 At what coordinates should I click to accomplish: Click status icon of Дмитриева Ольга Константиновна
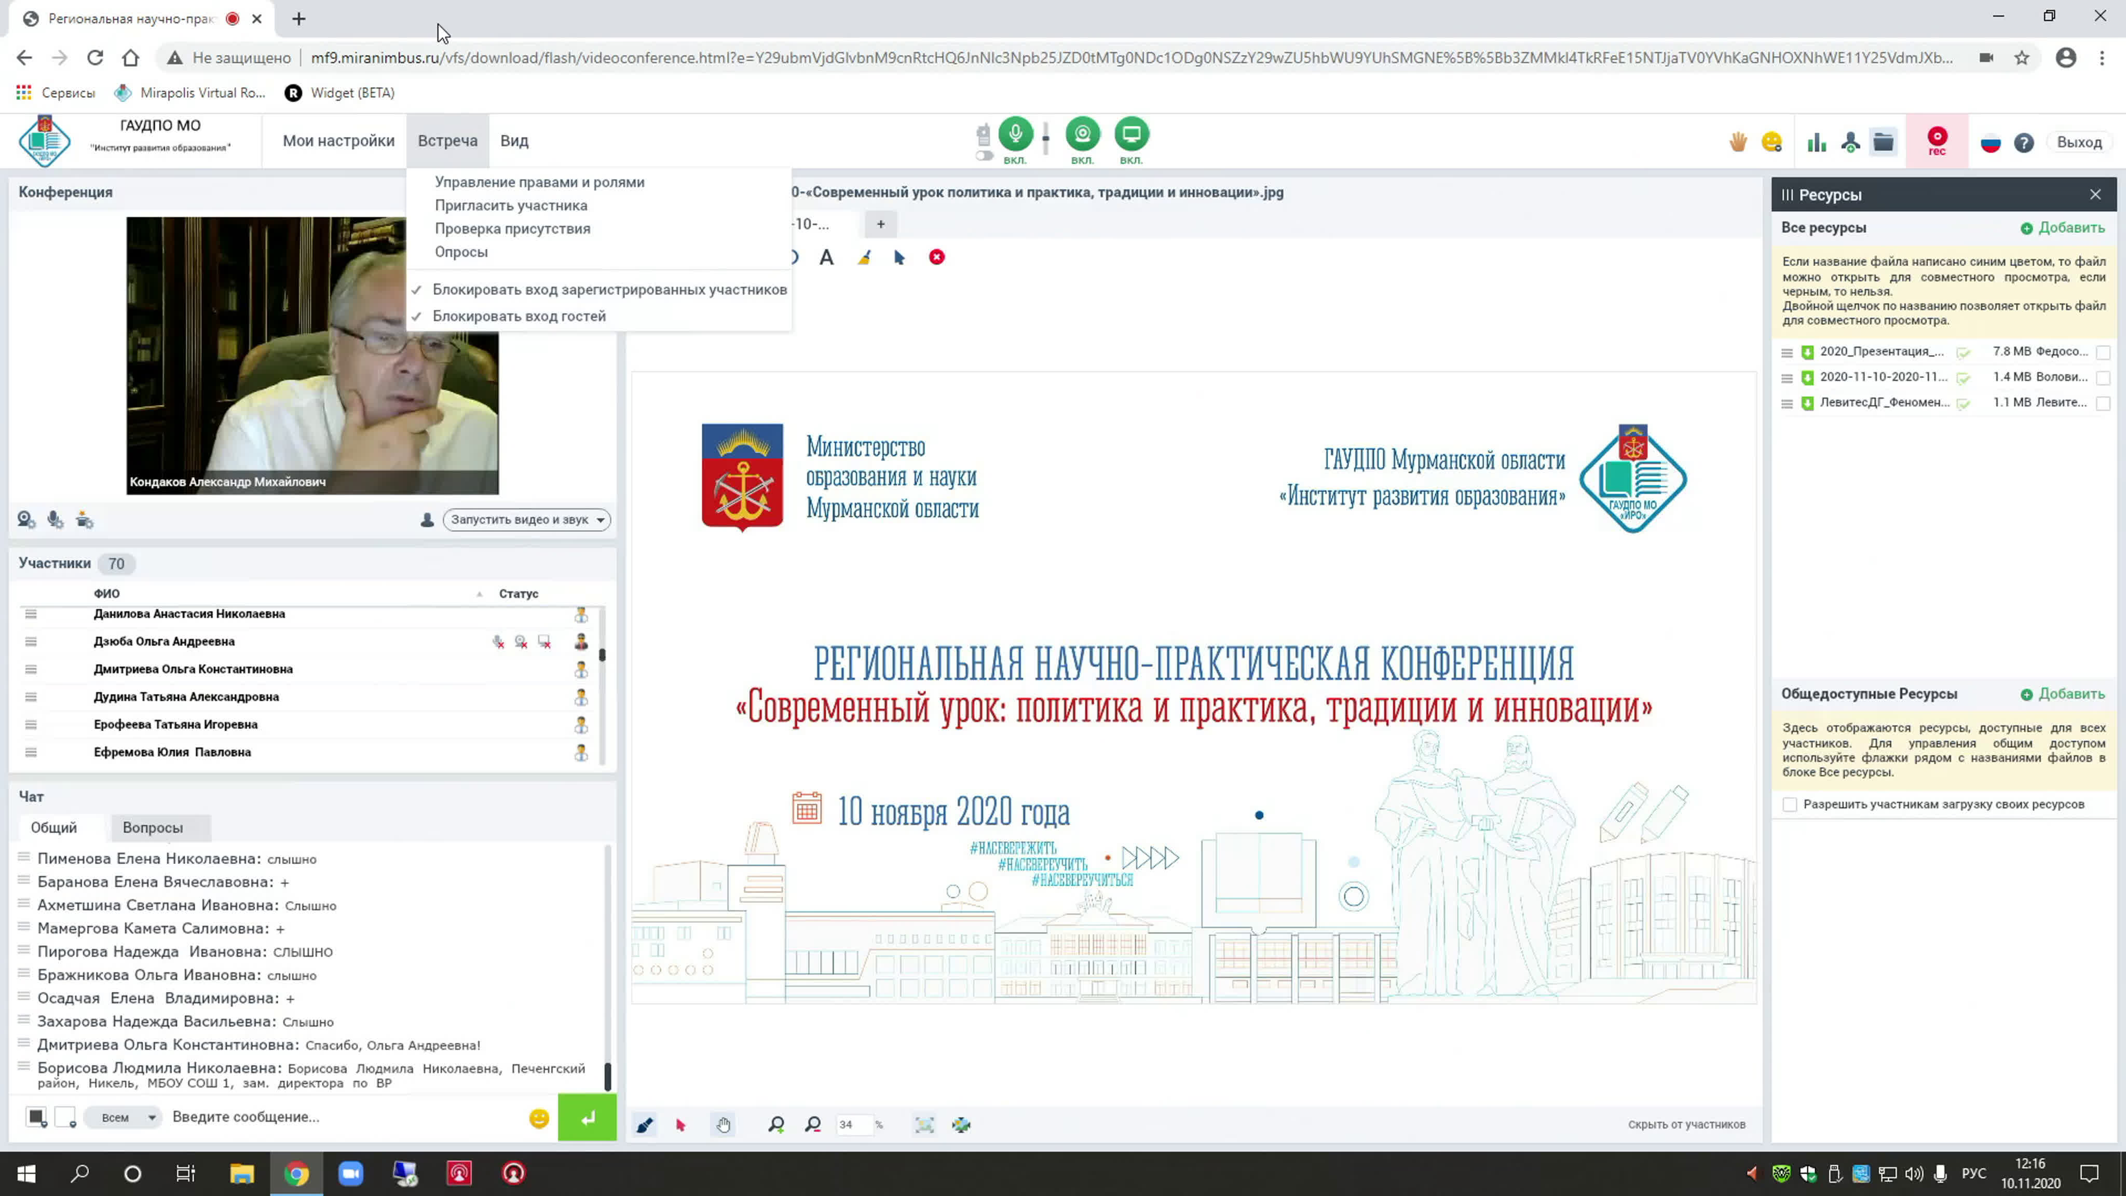581,670
